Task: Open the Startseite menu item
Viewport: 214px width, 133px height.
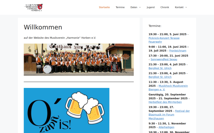Action: pyautogui.click(x=104, y=7)
